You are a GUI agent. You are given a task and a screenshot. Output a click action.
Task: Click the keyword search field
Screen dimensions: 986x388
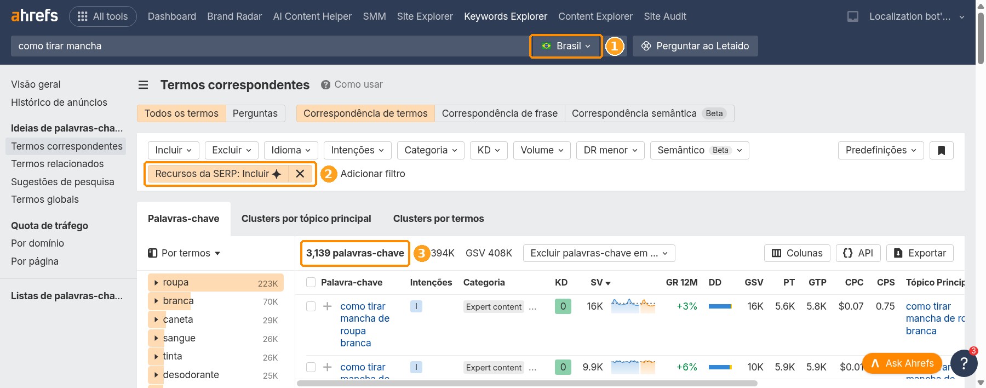(270, 46)
